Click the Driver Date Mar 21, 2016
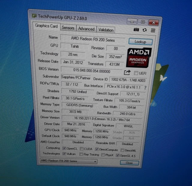Screen dimensions: 192x186 pos(76,124)
